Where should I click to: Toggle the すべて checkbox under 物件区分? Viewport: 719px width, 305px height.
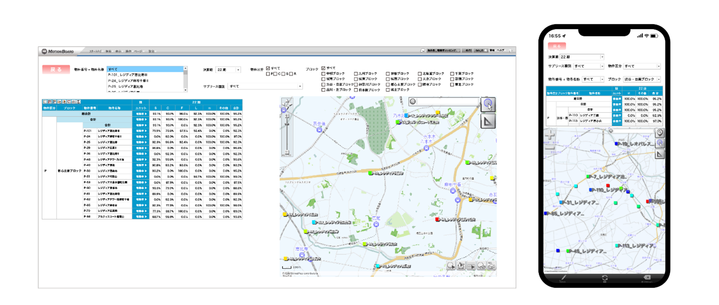click(268, 68)
